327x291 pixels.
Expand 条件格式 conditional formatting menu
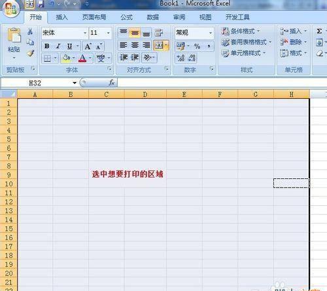241,31
